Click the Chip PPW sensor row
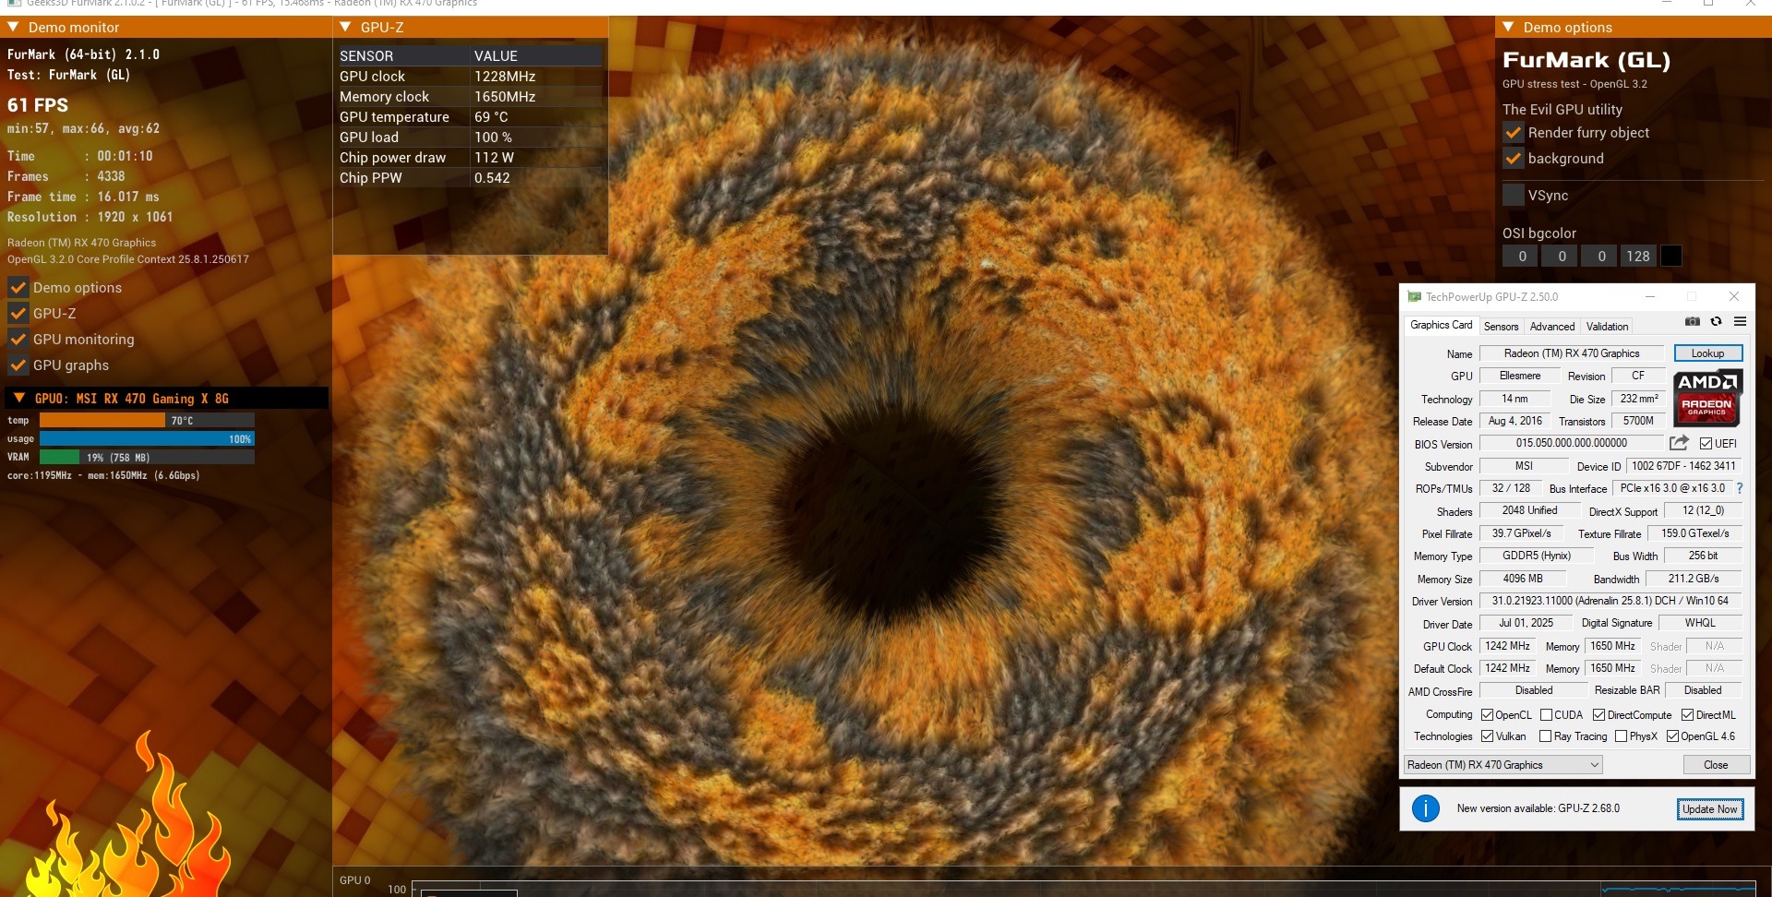The height and width of the screenshot is (897, 1772). point(471,178)
